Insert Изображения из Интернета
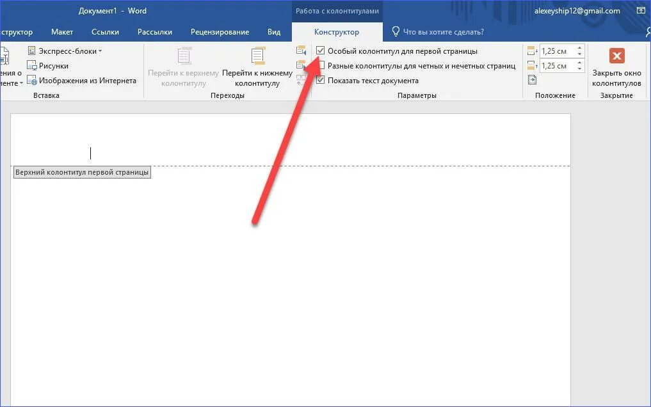The width and height of the screenshot is (651, 407). tap(82, 81)
